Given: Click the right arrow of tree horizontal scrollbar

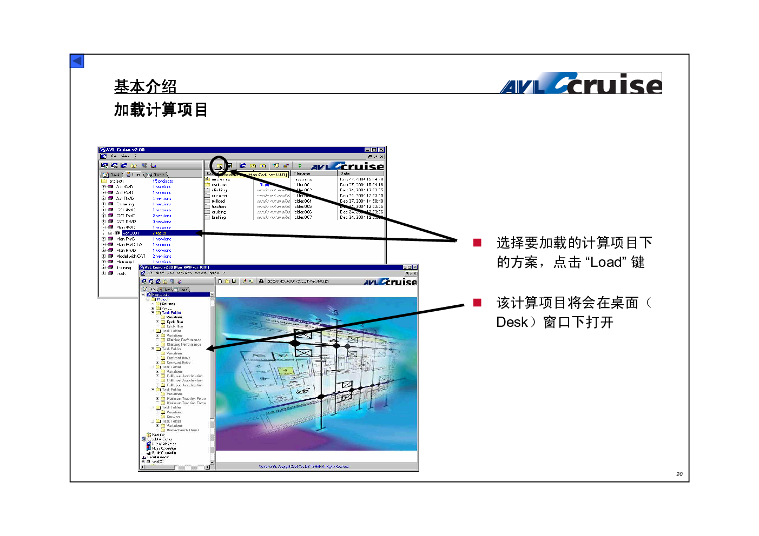Looking at the screenshot, I should [207, 467].
